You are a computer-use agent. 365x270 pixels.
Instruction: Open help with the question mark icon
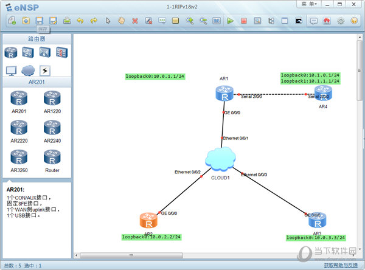click(354, 21)
